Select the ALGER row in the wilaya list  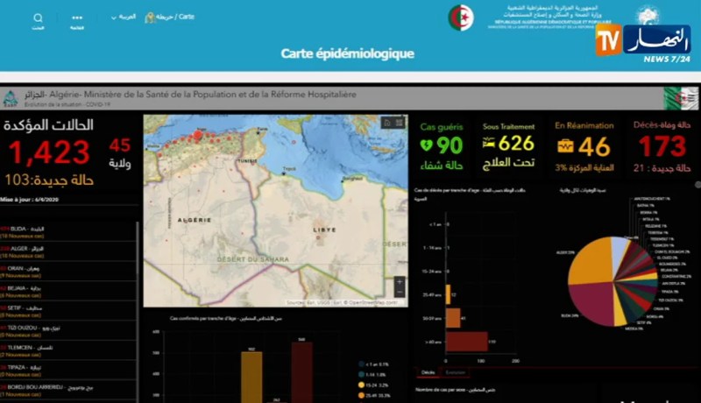point(68,251)
